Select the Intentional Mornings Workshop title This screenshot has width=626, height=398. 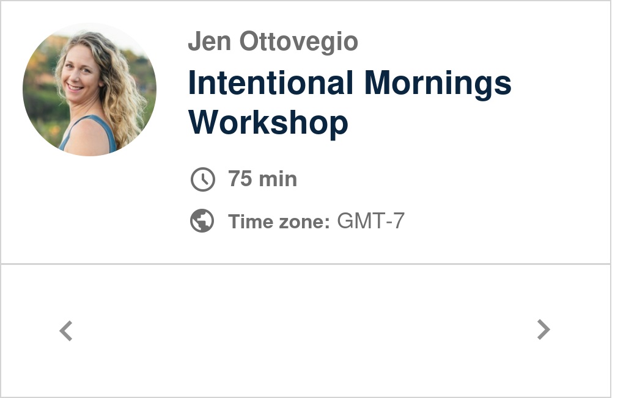(x=349, y=102)
